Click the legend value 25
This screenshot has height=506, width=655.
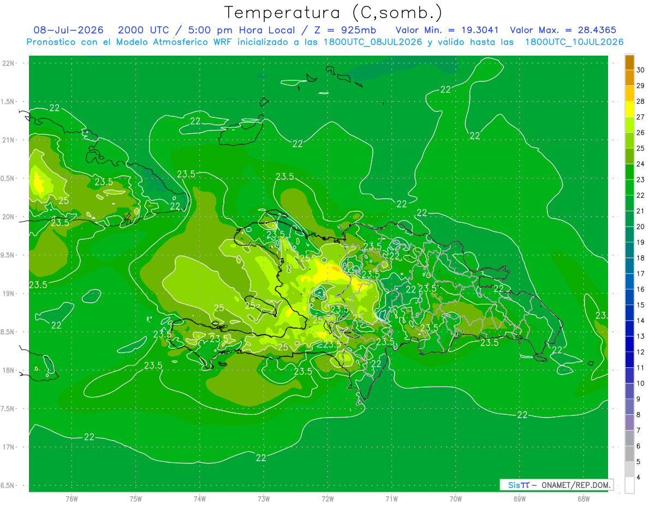(640, 148)
